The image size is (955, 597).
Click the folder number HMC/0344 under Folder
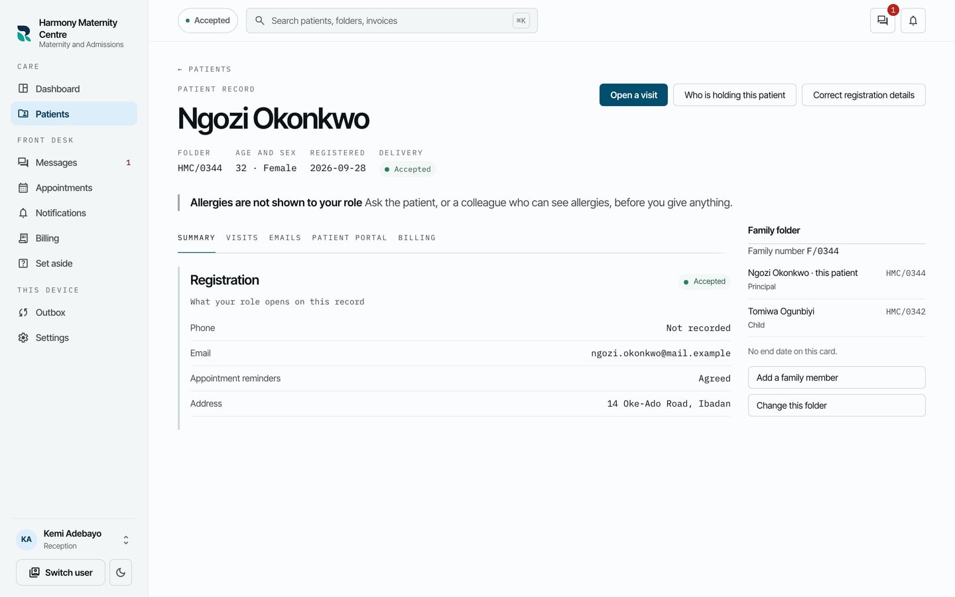[200, 168]
